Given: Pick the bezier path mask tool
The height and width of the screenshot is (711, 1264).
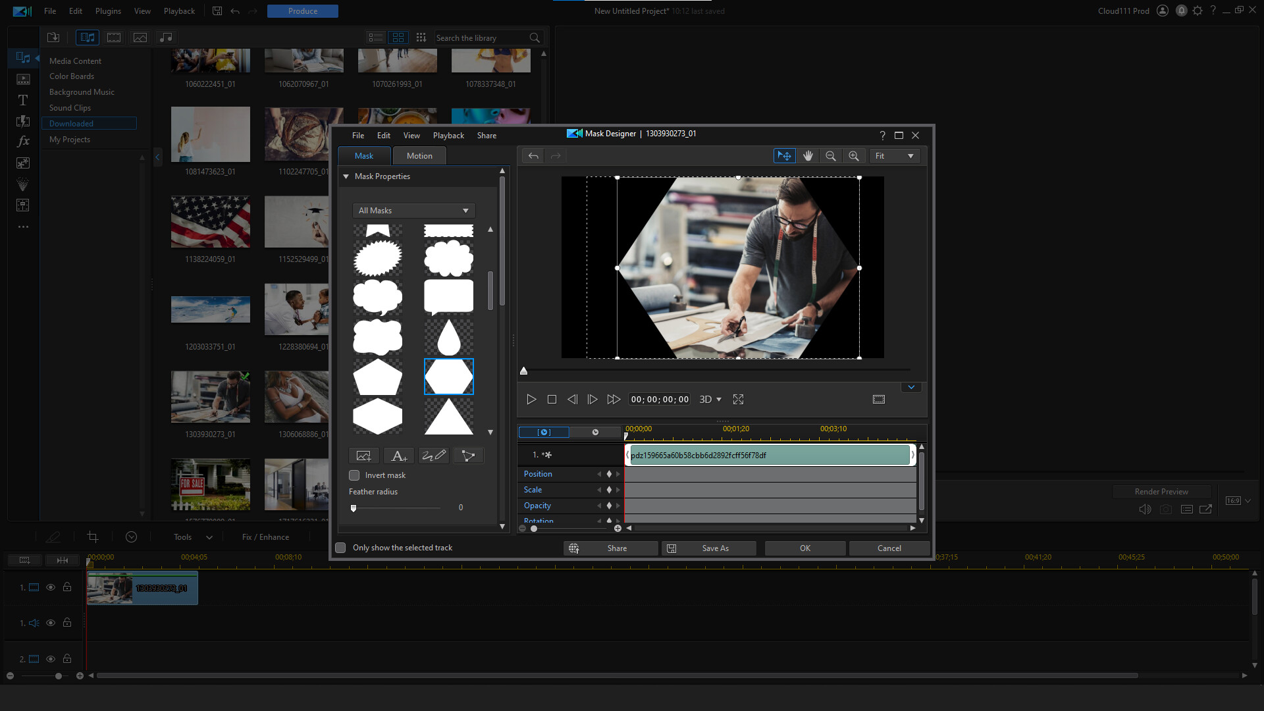Looking at the screenshot, I should [x=469, y=455].
